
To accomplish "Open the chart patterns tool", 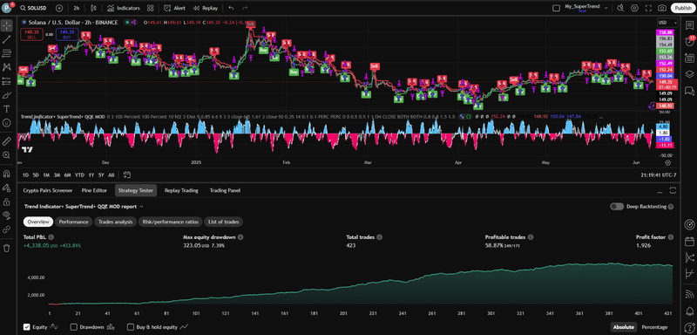I will (7, 67).
